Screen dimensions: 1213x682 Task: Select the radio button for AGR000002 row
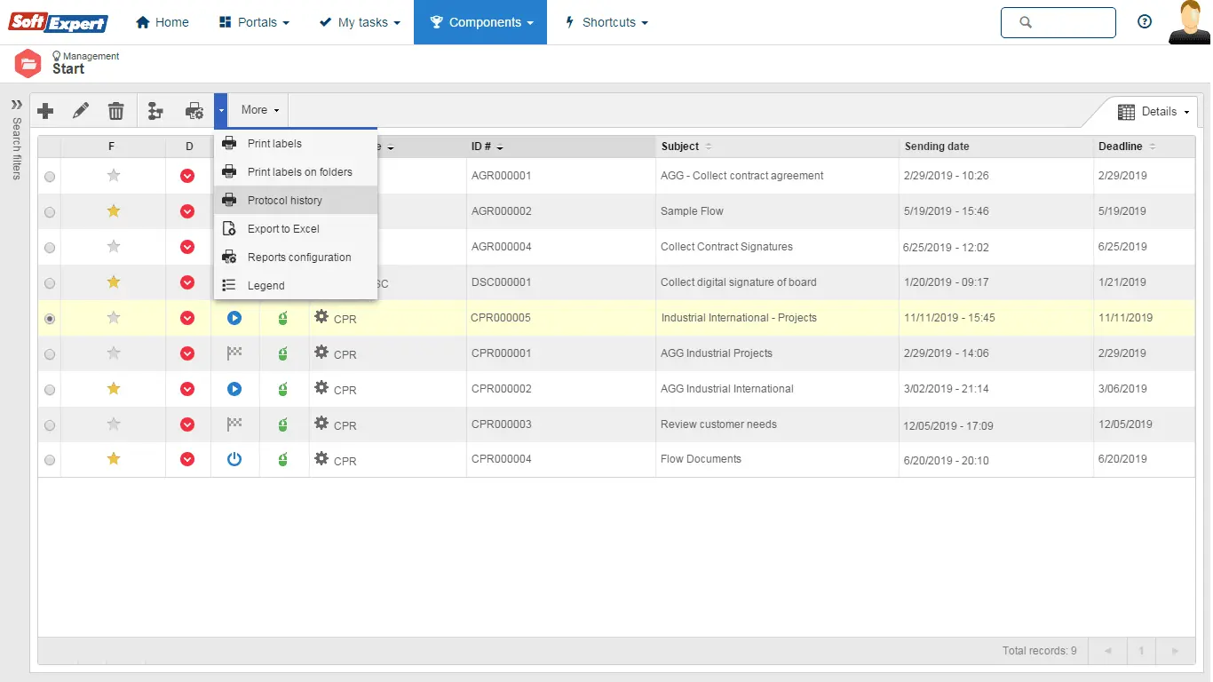point(50,212)
